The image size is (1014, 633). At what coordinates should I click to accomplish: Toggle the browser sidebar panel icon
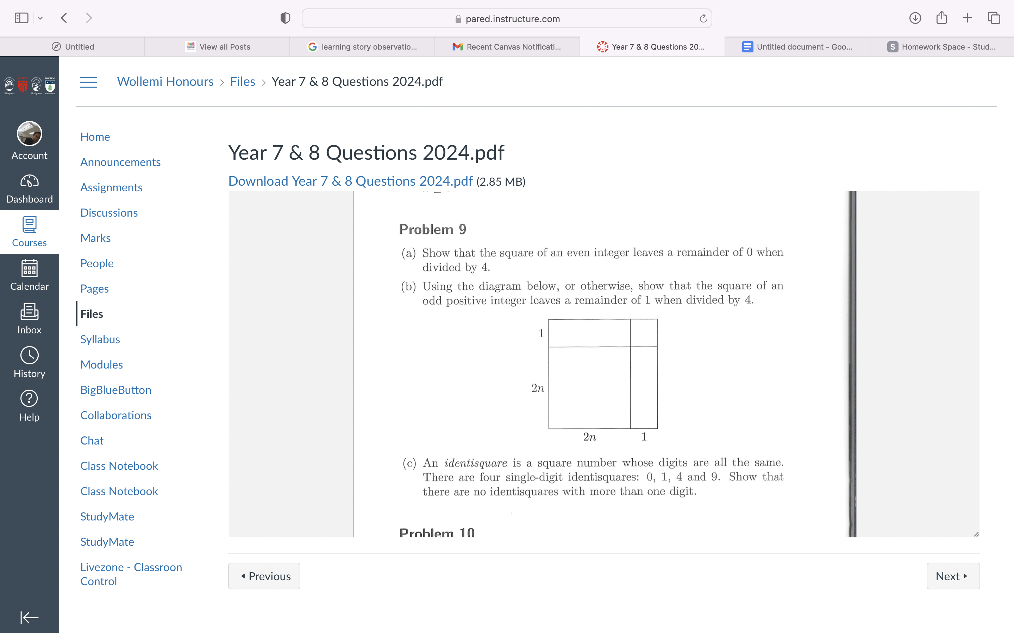pyautogui.click(x=21, y=18)
